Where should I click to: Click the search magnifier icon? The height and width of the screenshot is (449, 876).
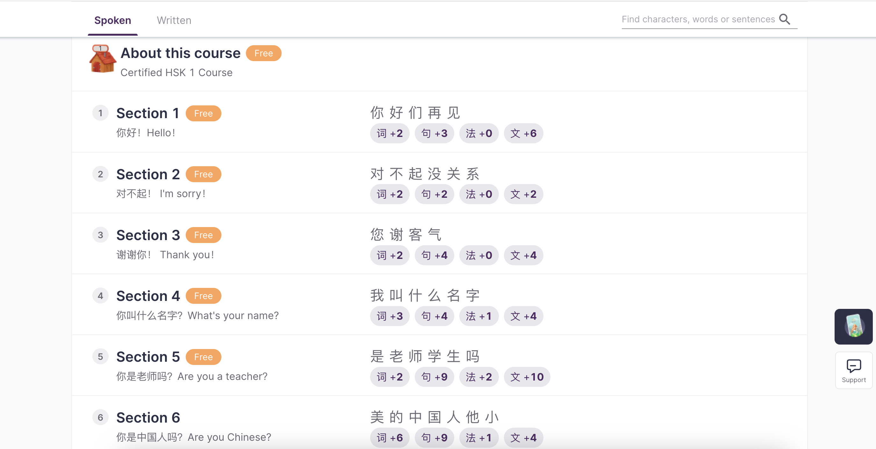(785, 19)
